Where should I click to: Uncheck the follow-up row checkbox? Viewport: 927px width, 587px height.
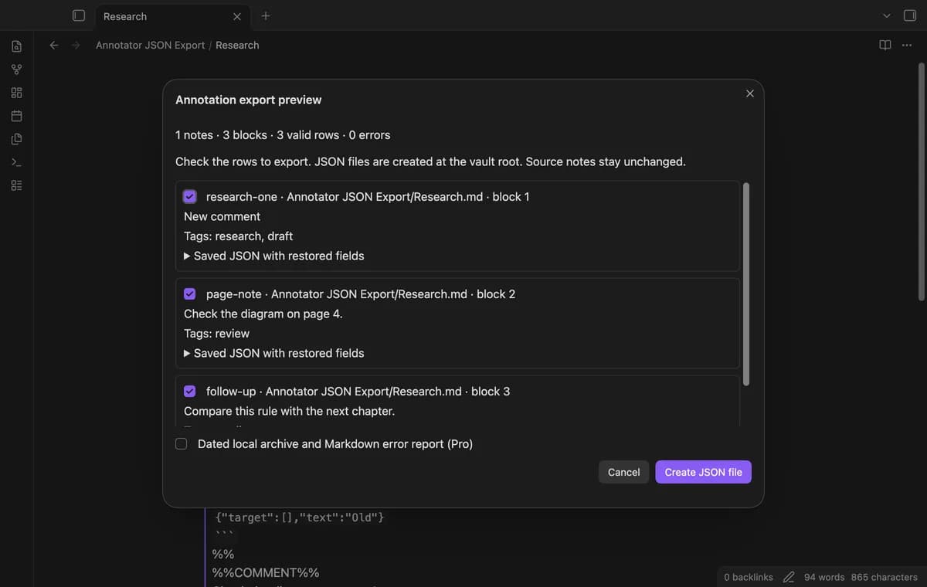pos(190,391)
